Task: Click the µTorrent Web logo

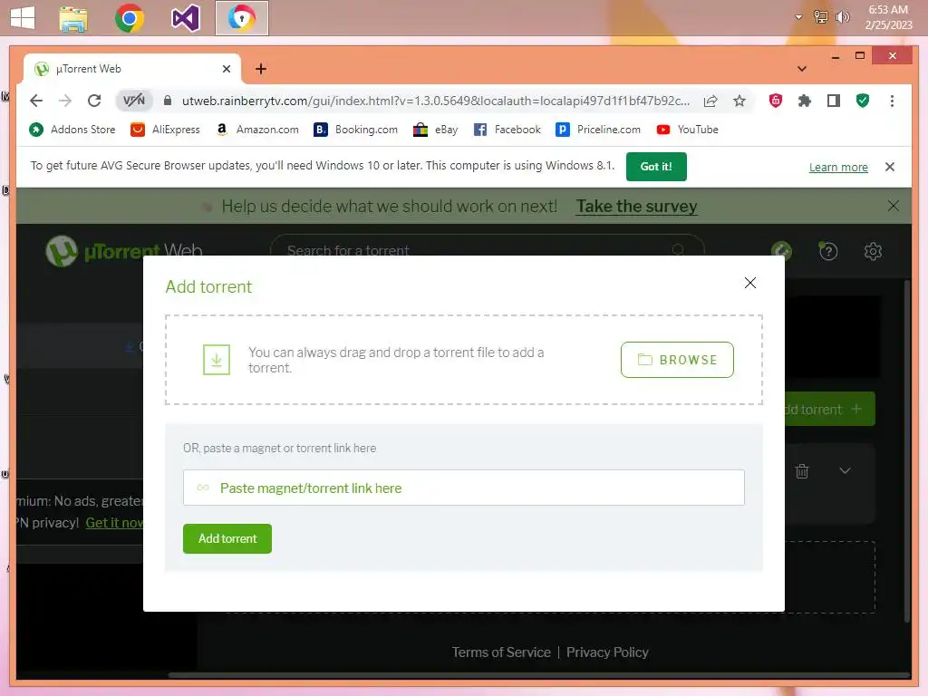Action: 124,251
